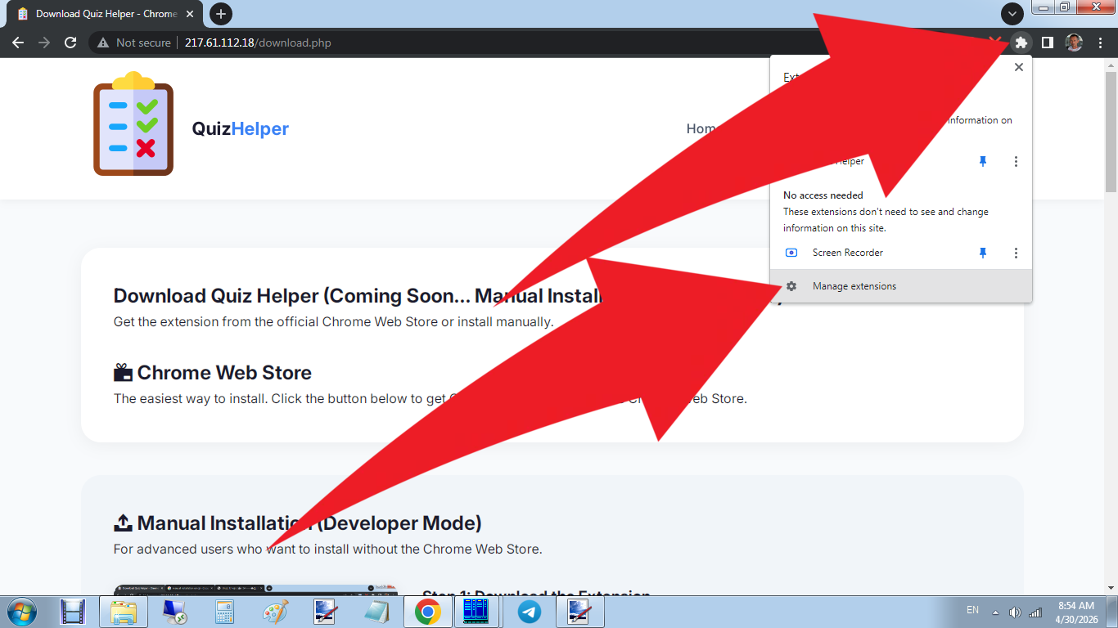Open Telegram from taskbar
Viewport: 1118px width, 628px height.
pyautogui.click(x=530, y=612)
